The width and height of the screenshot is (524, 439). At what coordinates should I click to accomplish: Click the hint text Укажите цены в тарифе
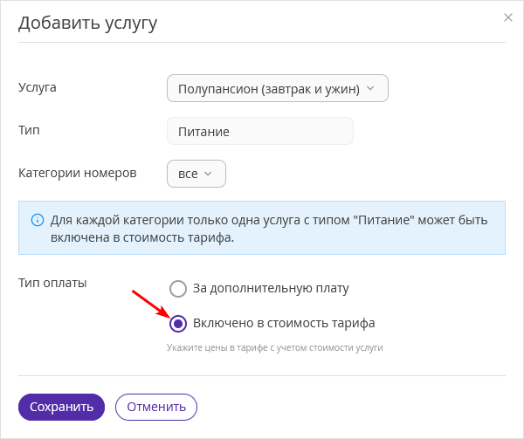pyautogui.click(x=275, y=347)
